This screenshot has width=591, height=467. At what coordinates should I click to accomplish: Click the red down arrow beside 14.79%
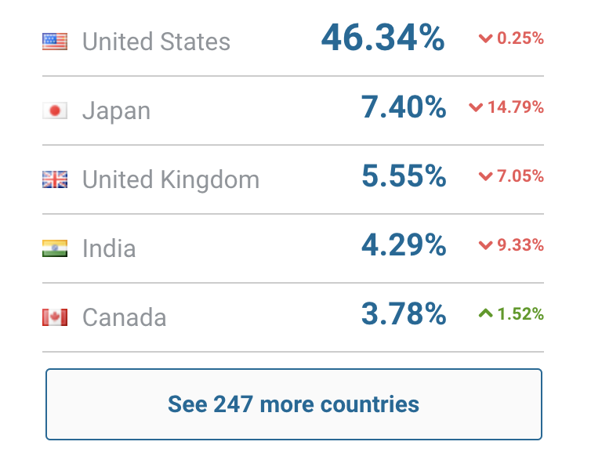point(475,107)
